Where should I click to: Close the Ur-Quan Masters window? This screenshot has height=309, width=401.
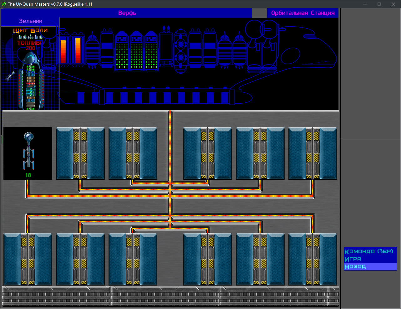tap(393, 4)
